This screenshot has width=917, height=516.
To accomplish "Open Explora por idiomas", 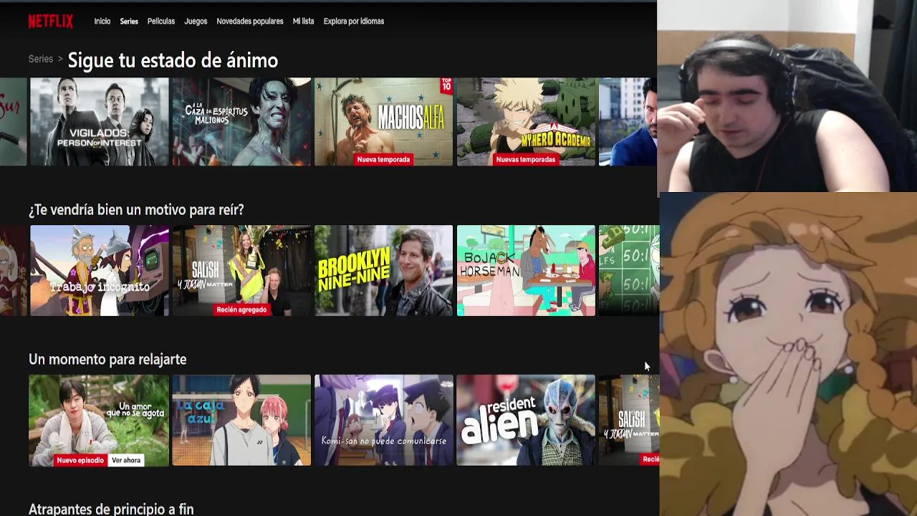I will click(x=354, y=21).
